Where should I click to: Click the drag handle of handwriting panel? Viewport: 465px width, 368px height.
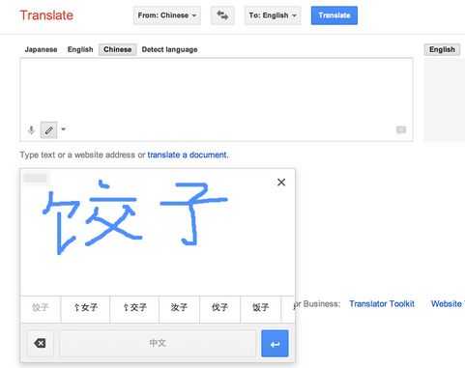36,178
